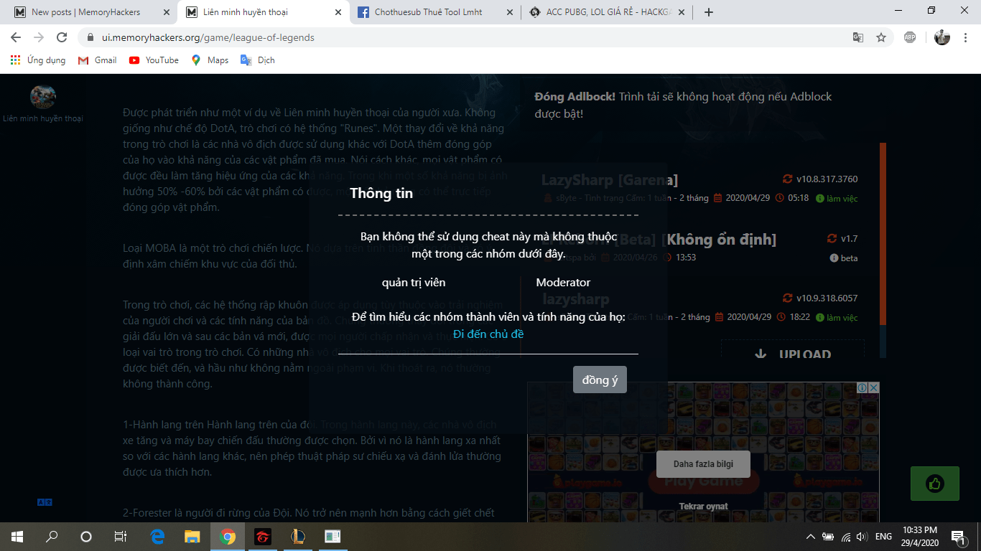Click the quản trị viên group label
981x551 pixels.
pos(414,283)
